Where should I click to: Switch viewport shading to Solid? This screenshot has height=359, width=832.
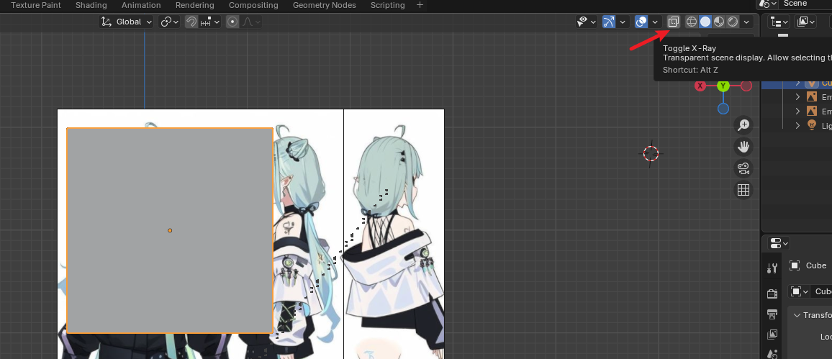tap(705, 22)
